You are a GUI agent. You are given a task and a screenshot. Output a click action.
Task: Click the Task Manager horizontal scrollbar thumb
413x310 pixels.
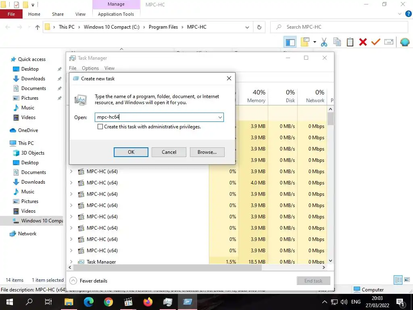pos(167,268)
